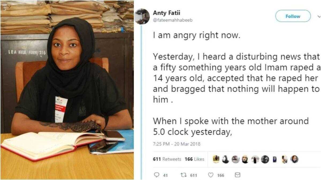Open Anty Fatii's profile avatar
This screenshot has width=321, height=180.
142,16
